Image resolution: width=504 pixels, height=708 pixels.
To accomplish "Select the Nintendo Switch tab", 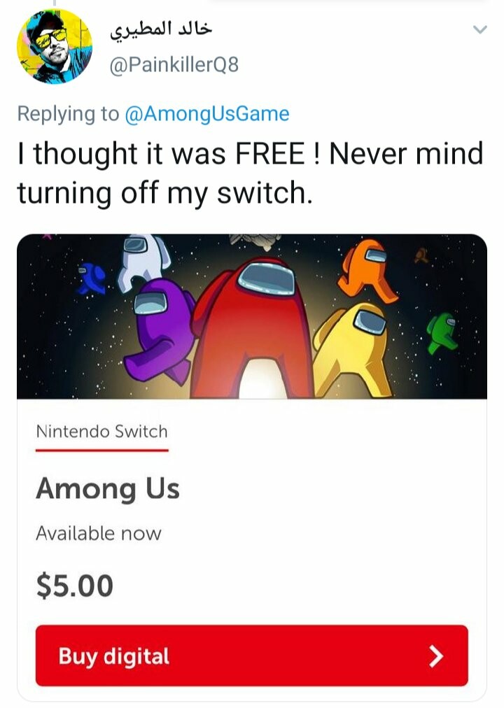I will [x=102, y=432].
